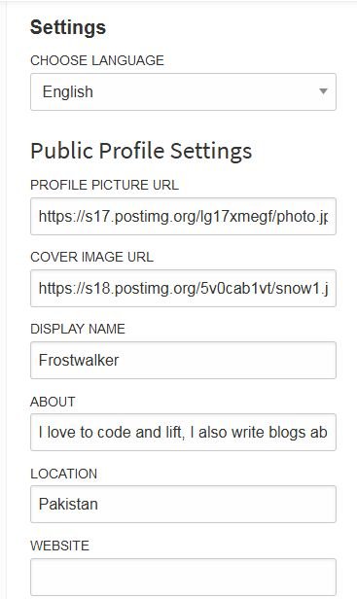Click the Public Profile Settings heading
357x599 pixels.
pyautogui.click(x=141, y=151)
